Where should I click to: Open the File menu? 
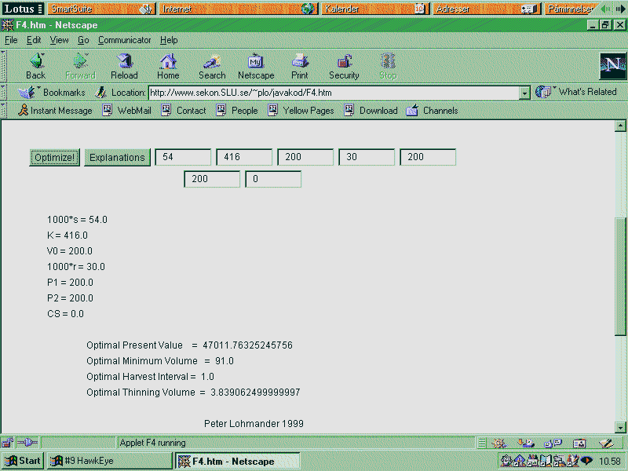point(11,40)
